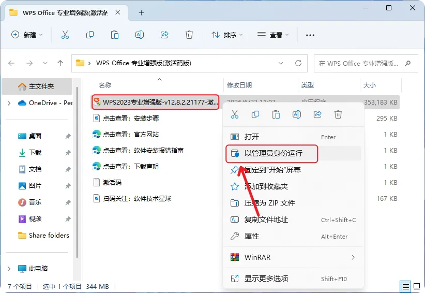The width and height of the screenshot is (425, 293).
Task: Select OneDrive in the navigation pane
Action: coord(45,103)
